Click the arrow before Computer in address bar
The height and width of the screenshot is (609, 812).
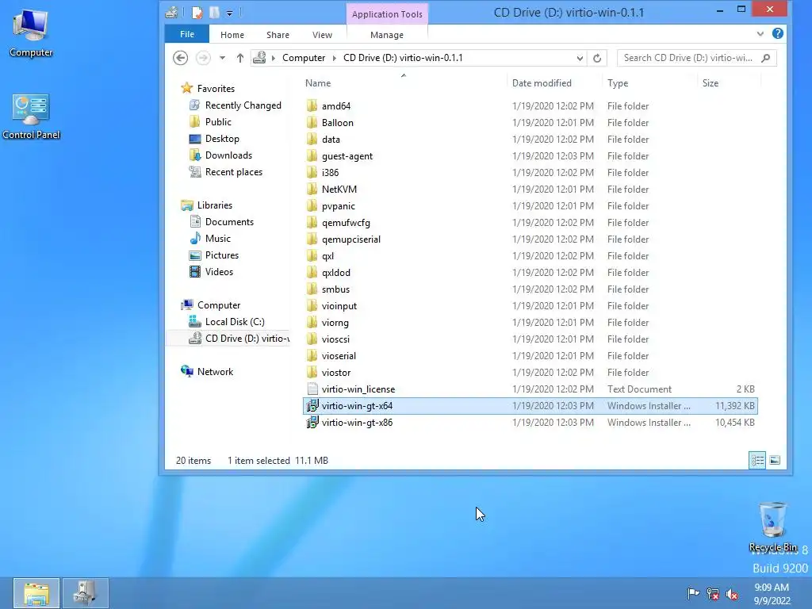click(274, 58)
